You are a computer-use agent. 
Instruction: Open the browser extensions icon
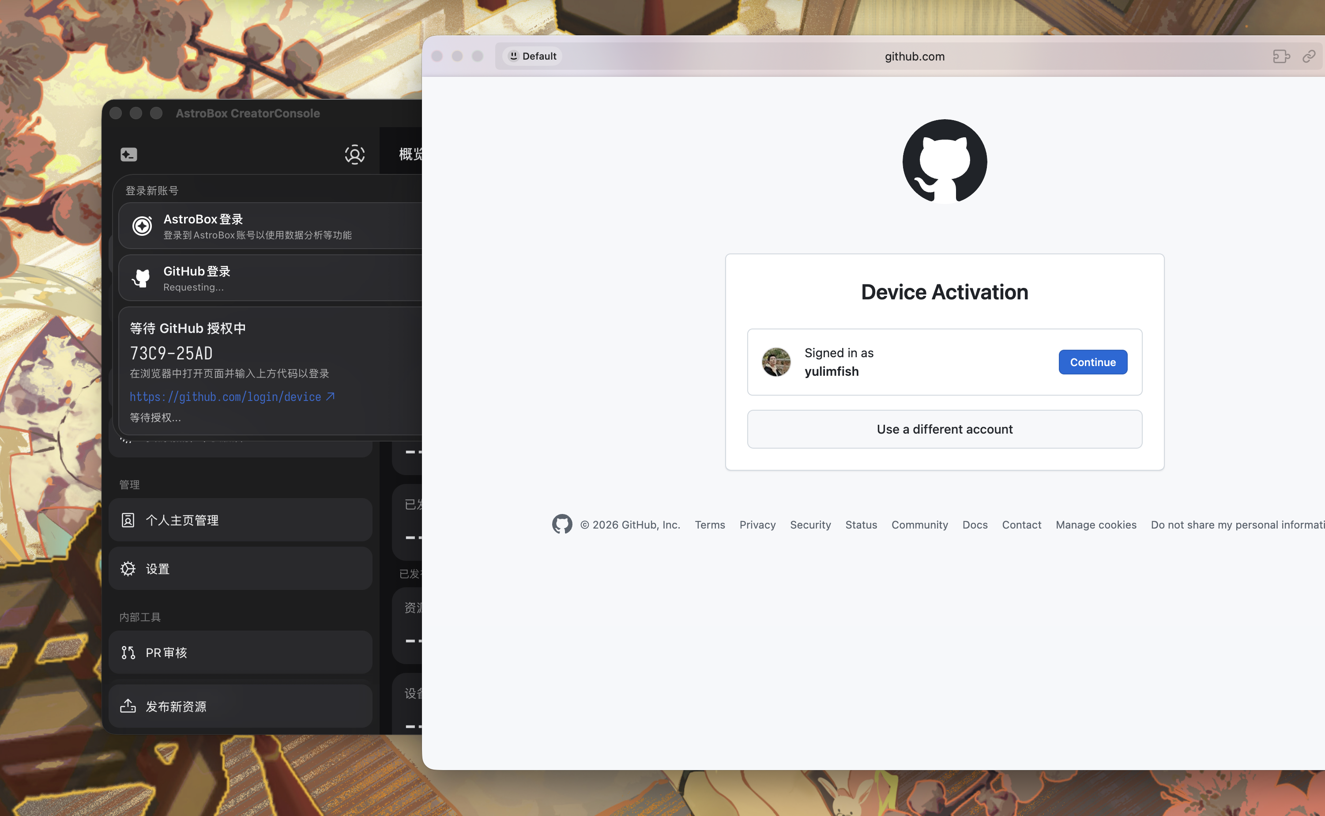tap(1281, 56)
